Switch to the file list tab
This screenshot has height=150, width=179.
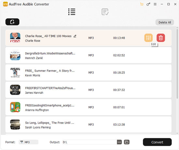[x=72, y=12]
